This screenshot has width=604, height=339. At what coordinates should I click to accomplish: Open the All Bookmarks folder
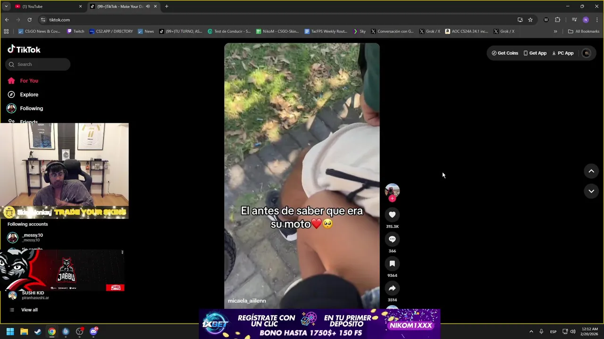tap(584, 32)
